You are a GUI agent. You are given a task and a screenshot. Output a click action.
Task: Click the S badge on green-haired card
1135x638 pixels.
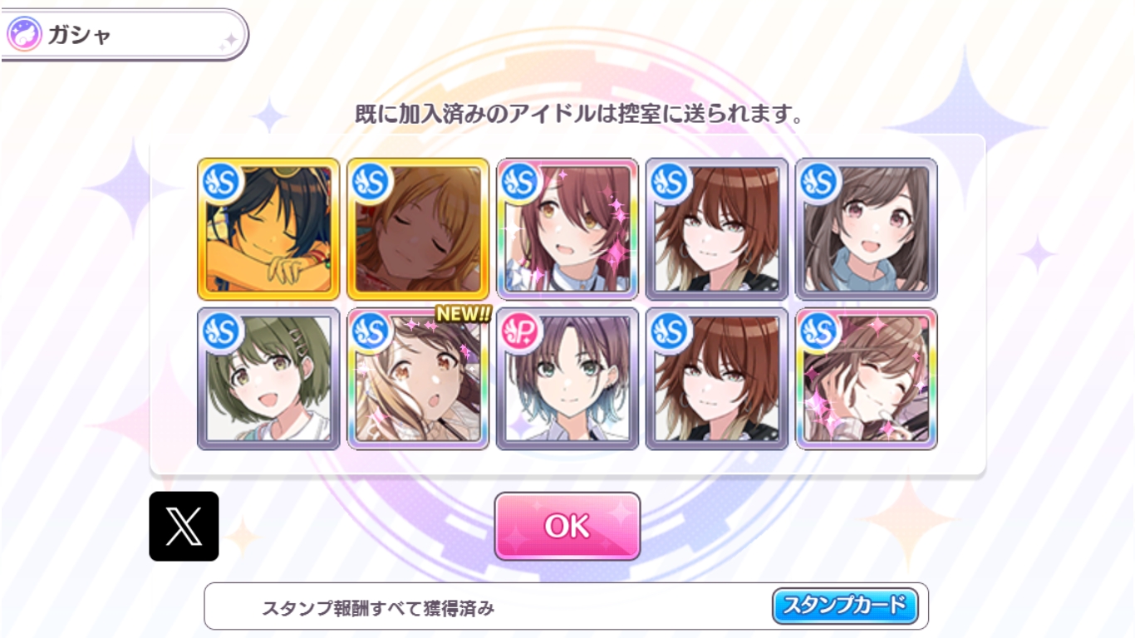tap(221, 331)
